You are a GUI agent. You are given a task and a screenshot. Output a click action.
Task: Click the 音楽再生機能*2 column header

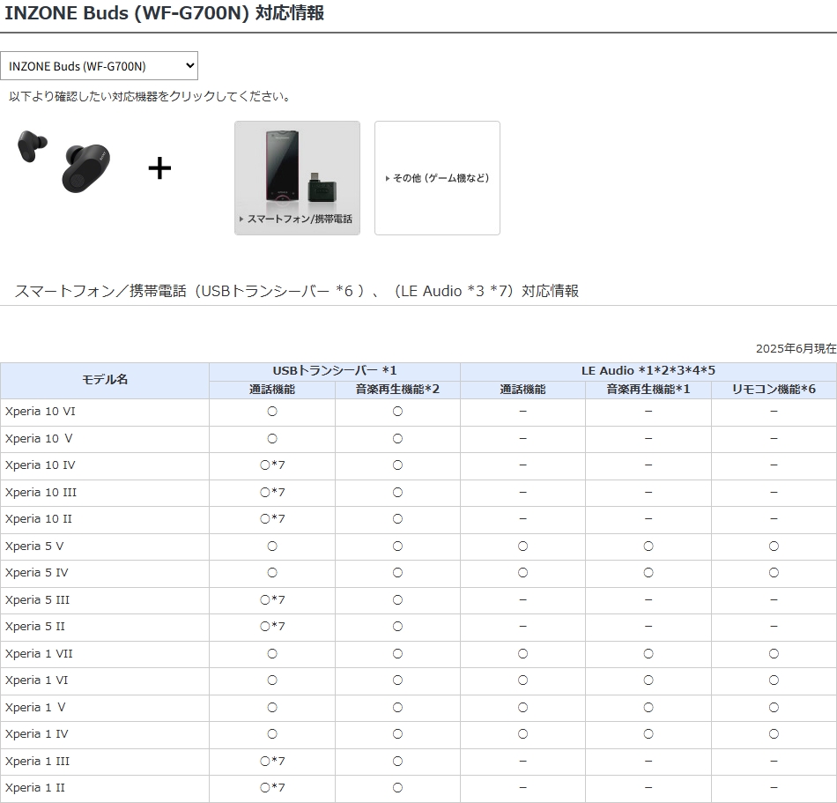[x=397, y=390]
